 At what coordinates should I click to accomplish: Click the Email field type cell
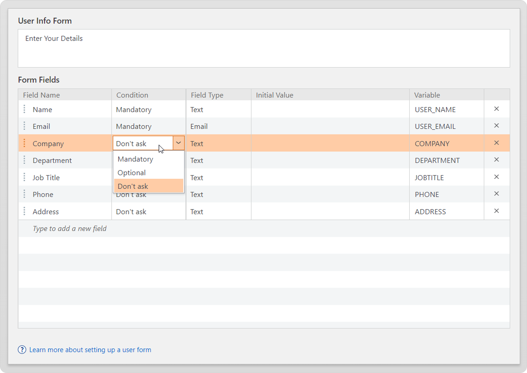pyautogui.click(x=218, y=126)
